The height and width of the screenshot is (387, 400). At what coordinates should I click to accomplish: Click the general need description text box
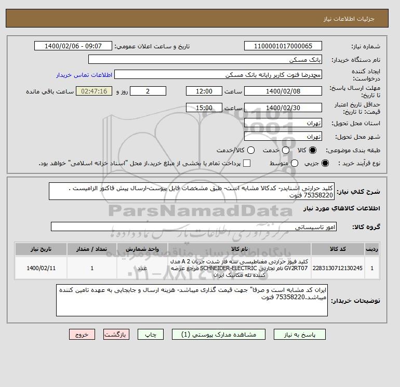192,191
